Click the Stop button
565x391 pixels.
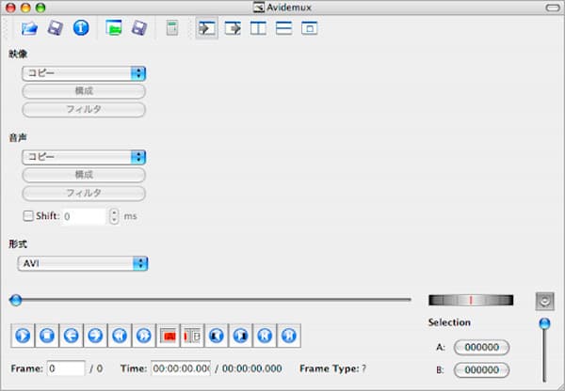coord(47,336)
